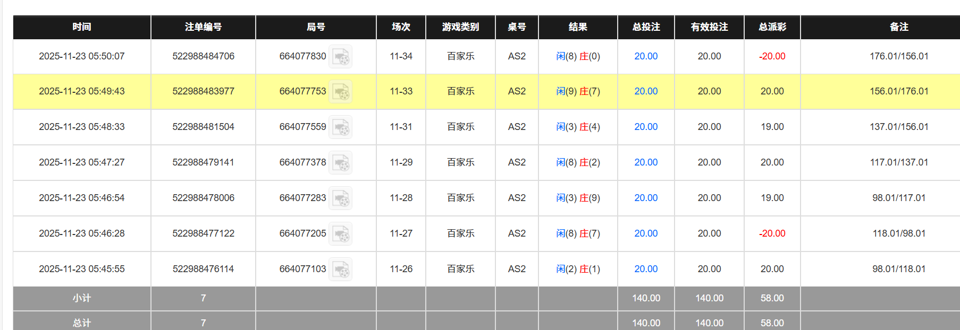Click result 闲(3) 庄(9) cell
Screen dimensions: 960x330
point(578,198)
